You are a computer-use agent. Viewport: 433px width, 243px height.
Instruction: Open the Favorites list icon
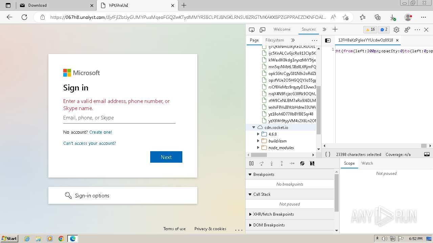363,17
